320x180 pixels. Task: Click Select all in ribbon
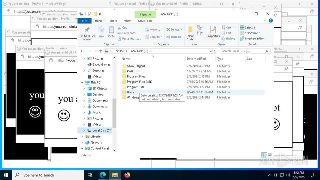pos(248,27)
